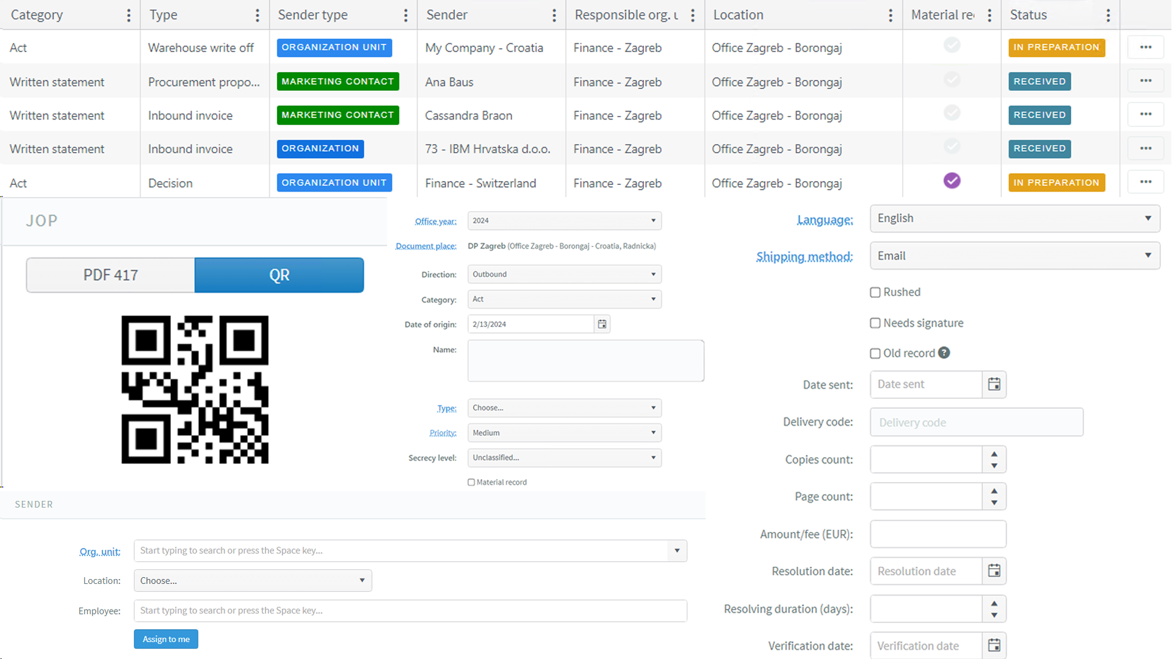Sort table by Category header

click(37, 15)
